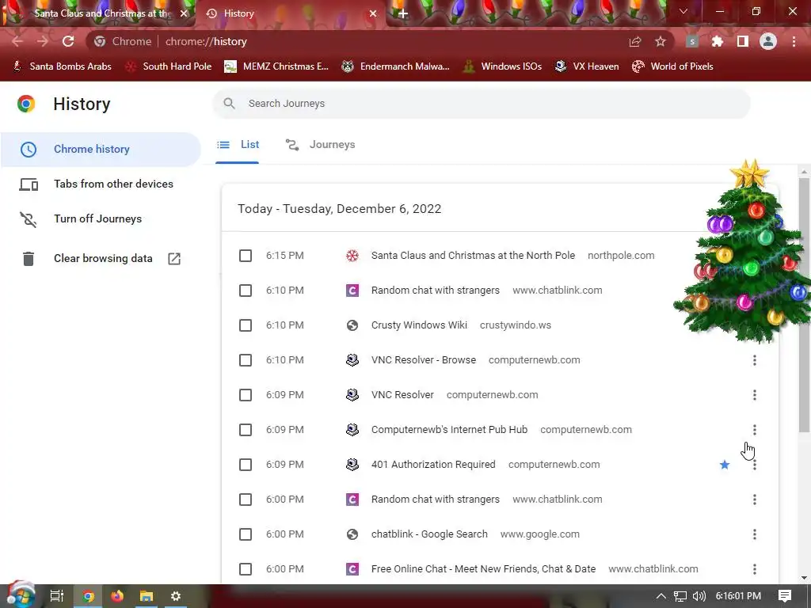Check the Santa Claus northpole.com entry

click(246, 256)
